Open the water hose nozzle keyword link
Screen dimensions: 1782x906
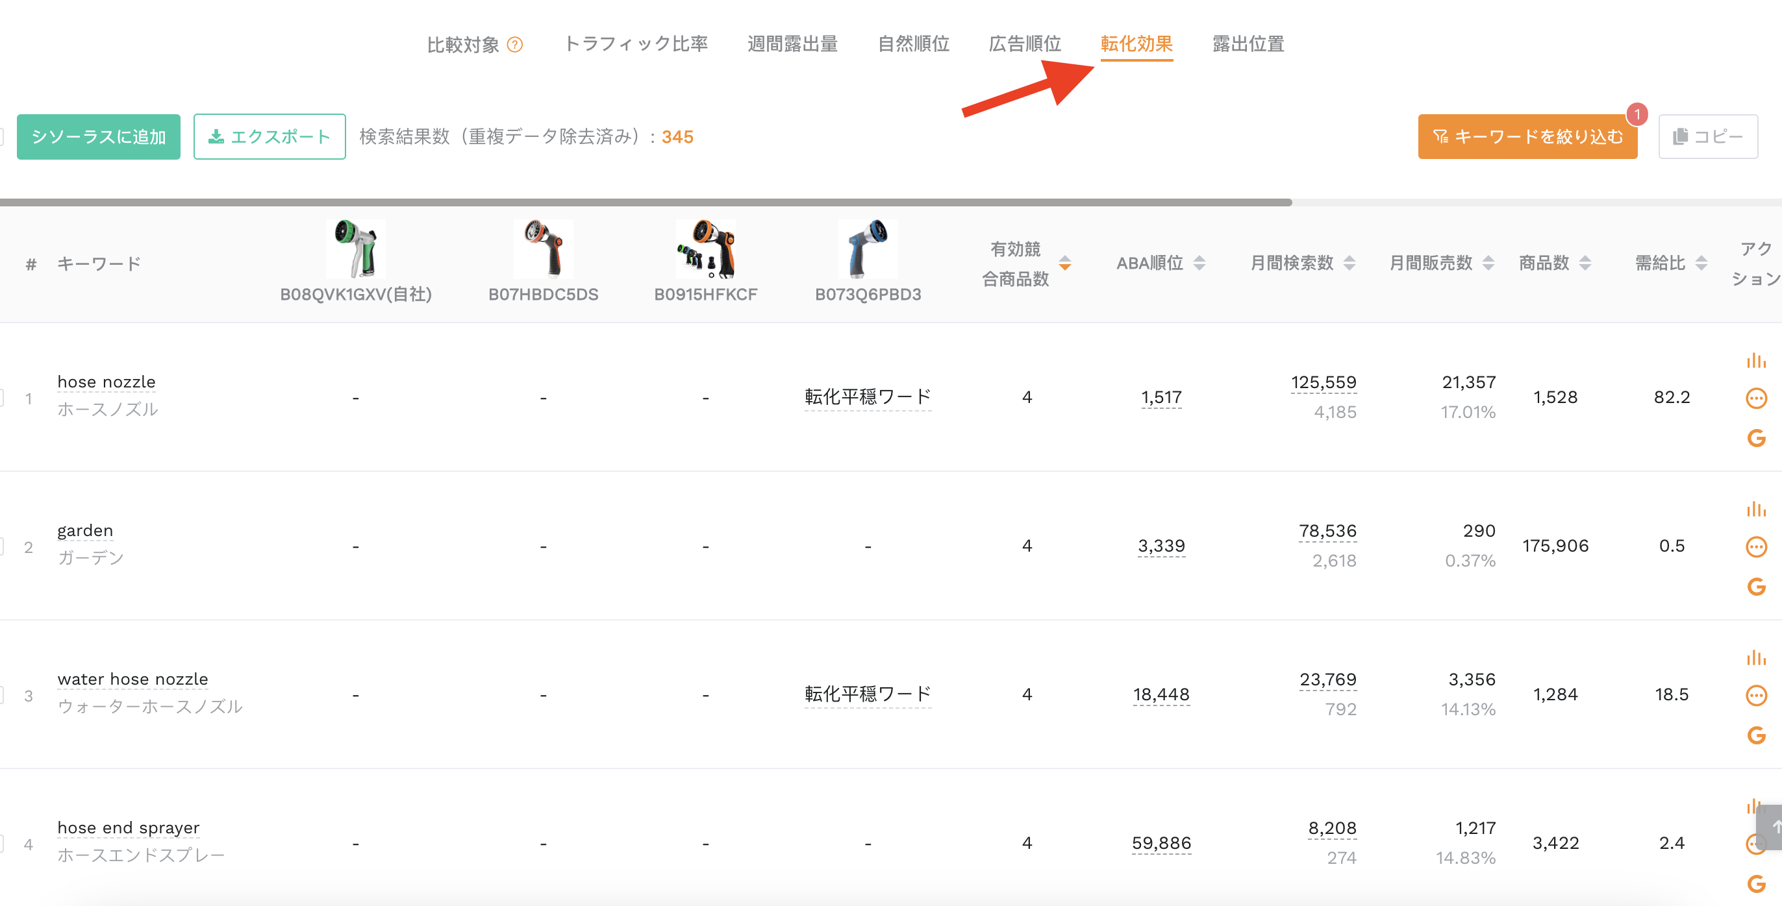pyautogui.click(x=133, y=679)
